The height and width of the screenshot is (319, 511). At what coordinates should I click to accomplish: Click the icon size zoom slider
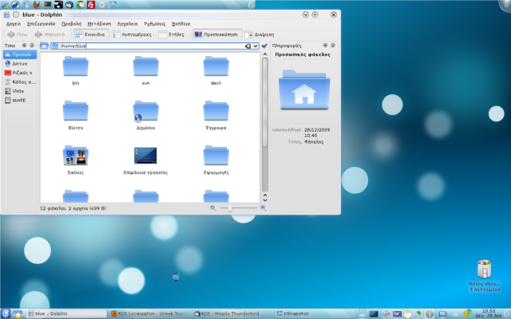[239, 208]
